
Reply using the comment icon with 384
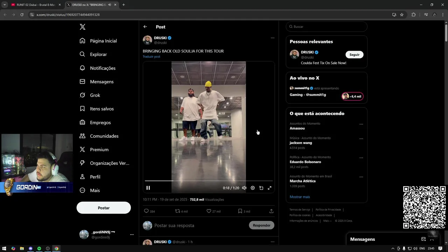pyautogui.click(x=149, y=211)
